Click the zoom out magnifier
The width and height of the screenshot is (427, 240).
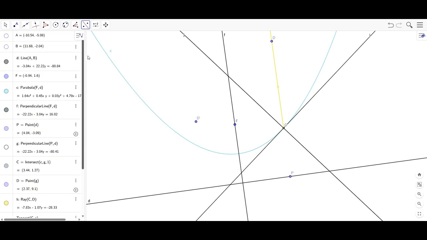(x=419, y=204)
